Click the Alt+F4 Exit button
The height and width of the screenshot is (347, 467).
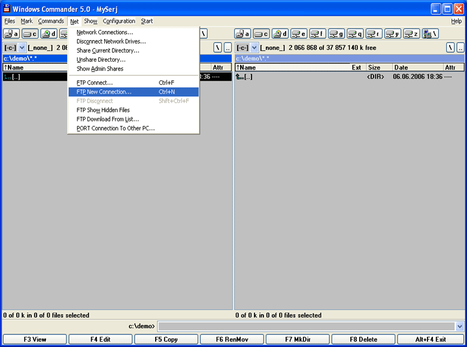tap(430, 339)
